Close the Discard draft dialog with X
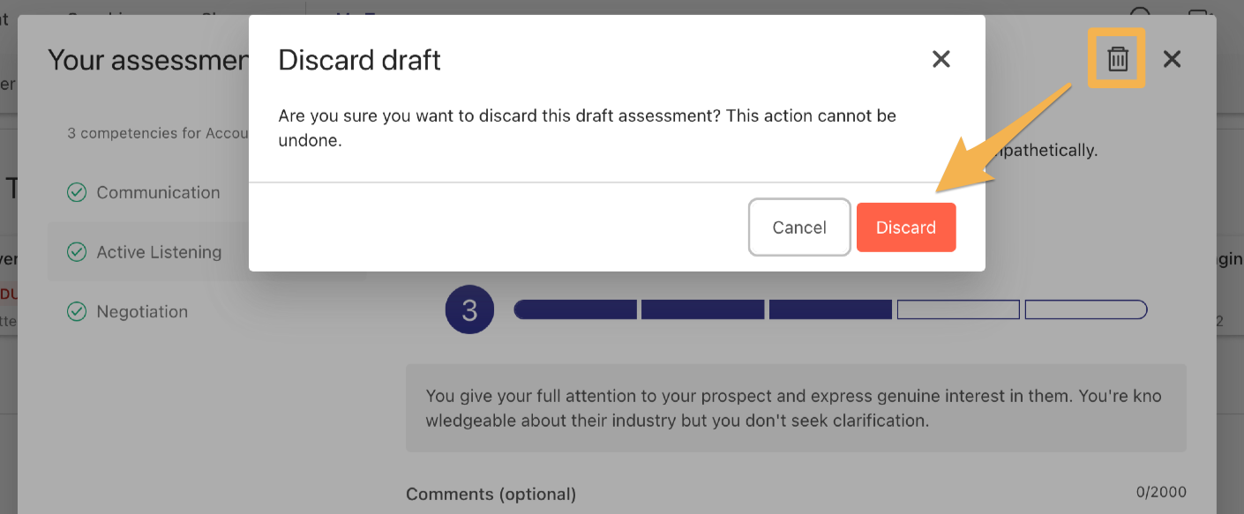The image size is (1244, 514). [x=941, y=59]
